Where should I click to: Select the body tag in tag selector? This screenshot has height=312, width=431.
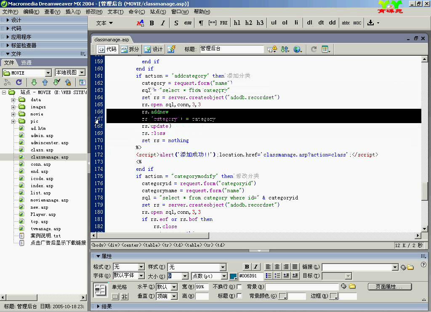pos(98,245)
